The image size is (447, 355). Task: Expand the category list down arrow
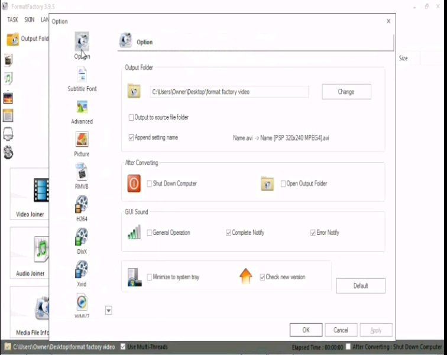pos(109,310)
